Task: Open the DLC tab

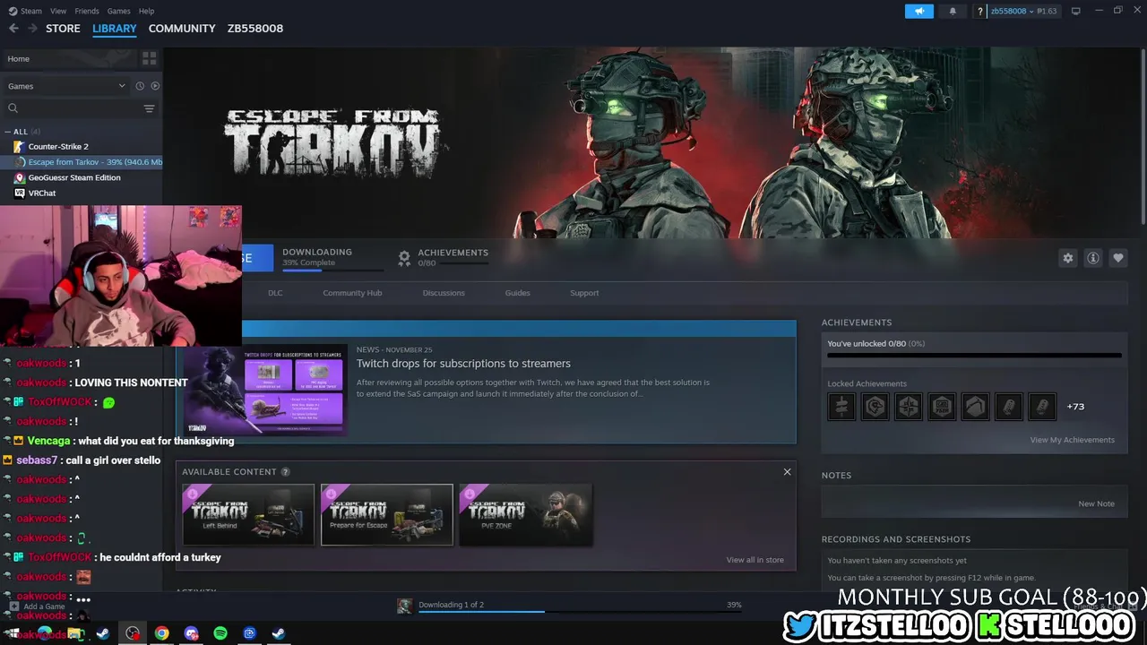Action: click(x=275, y=293)
